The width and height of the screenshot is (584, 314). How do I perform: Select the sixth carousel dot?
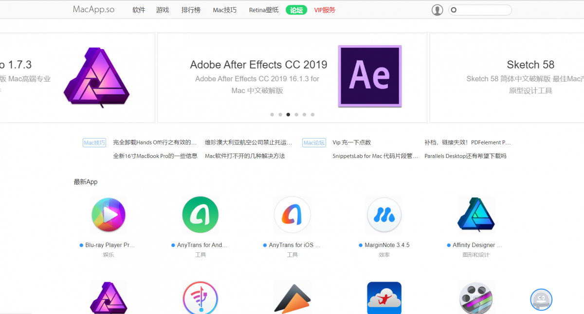[312, 115]
